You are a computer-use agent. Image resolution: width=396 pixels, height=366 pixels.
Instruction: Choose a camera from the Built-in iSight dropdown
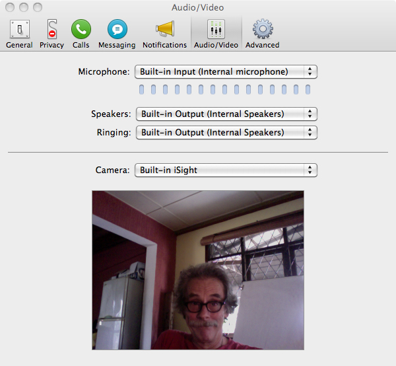tap(226, 170)
